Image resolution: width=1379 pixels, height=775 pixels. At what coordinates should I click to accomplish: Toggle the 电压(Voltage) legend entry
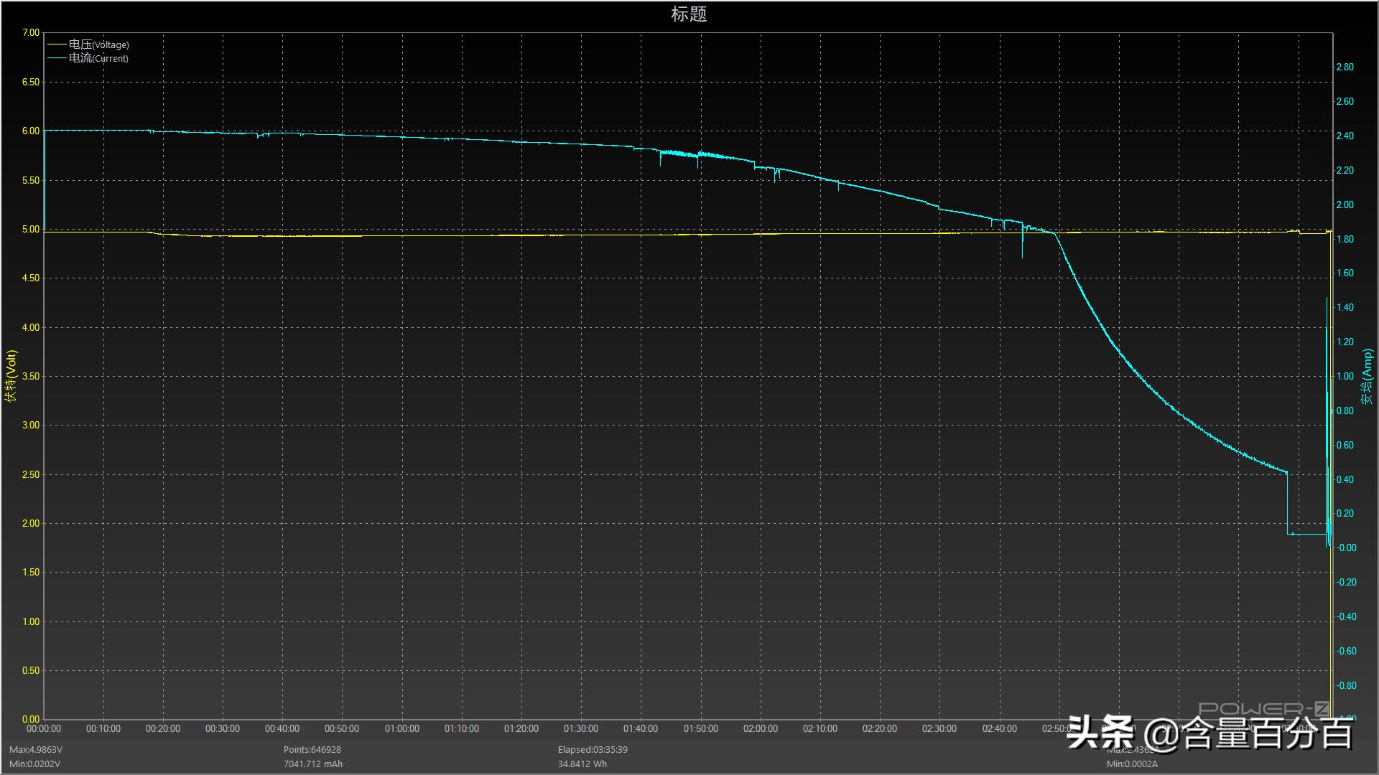(x=98, y=44)
